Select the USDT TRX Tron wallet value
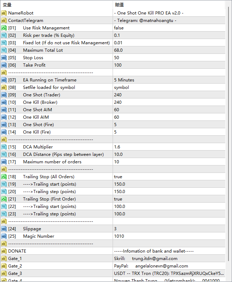The width and height of the screenshot is (232, 282). [x=169, y=273]
